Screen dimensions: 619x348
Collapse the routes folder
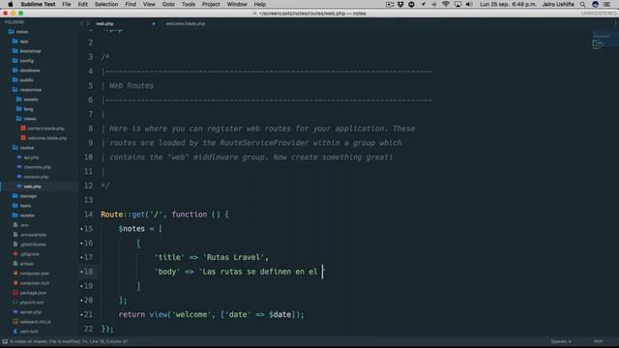click(23, 148)
